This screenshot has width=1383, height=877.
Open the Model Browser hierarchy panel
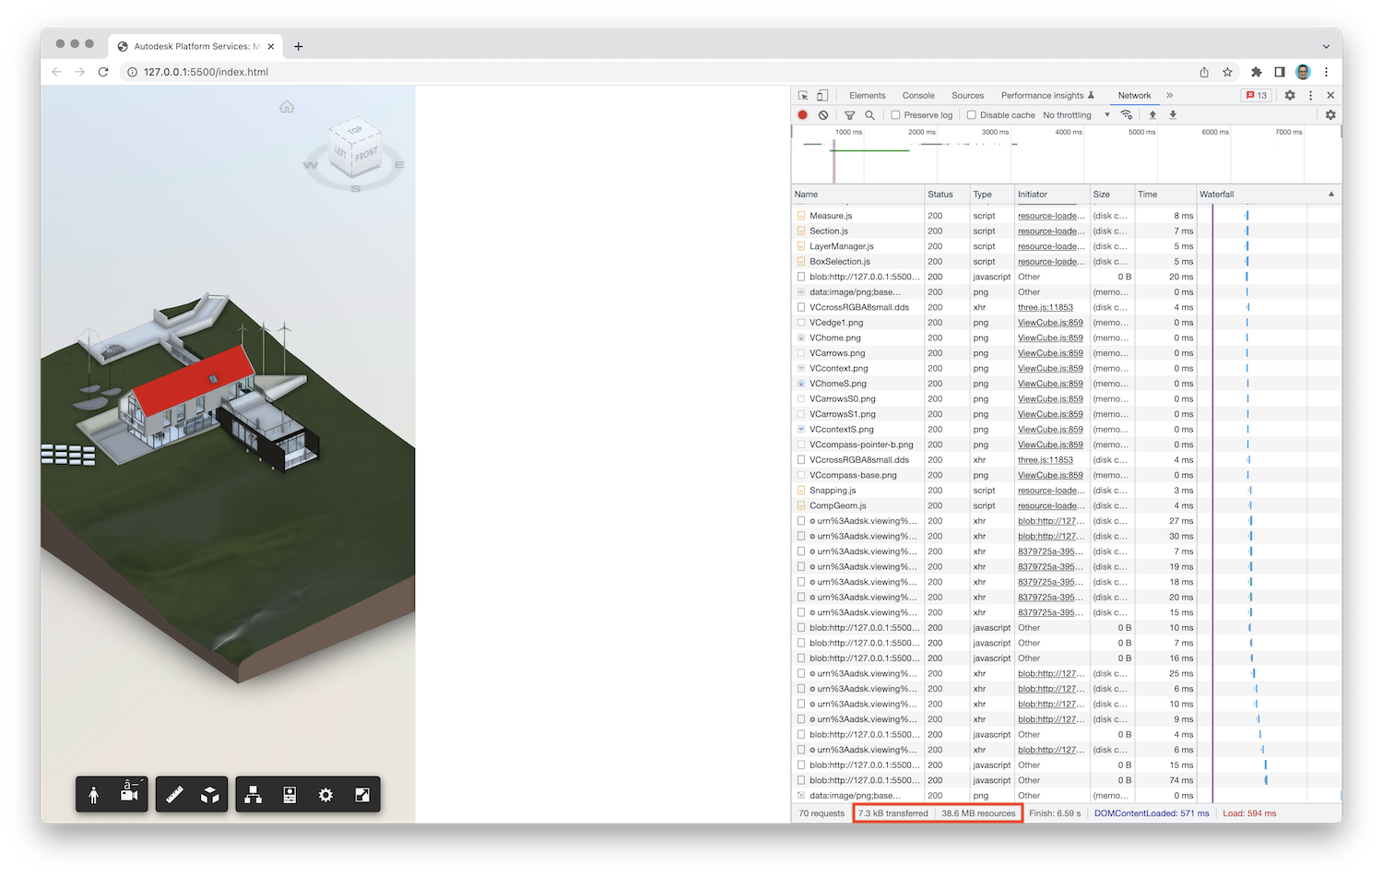(254, 794)
